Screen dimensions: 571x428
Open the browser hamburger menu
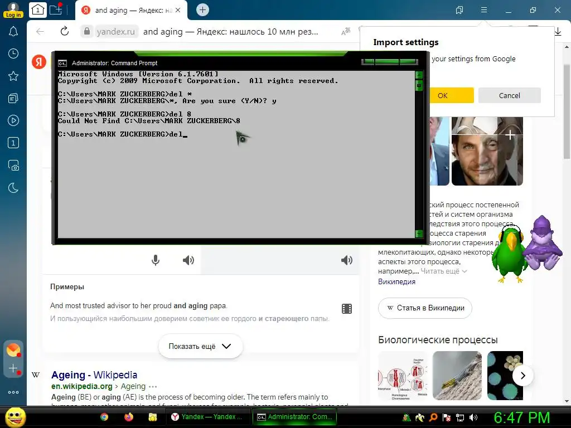pos(483,10)
